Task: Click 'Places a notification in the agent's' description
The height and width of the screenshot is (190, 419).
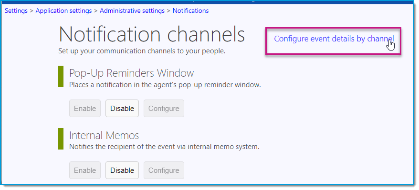Action: (x=165, y=85)
